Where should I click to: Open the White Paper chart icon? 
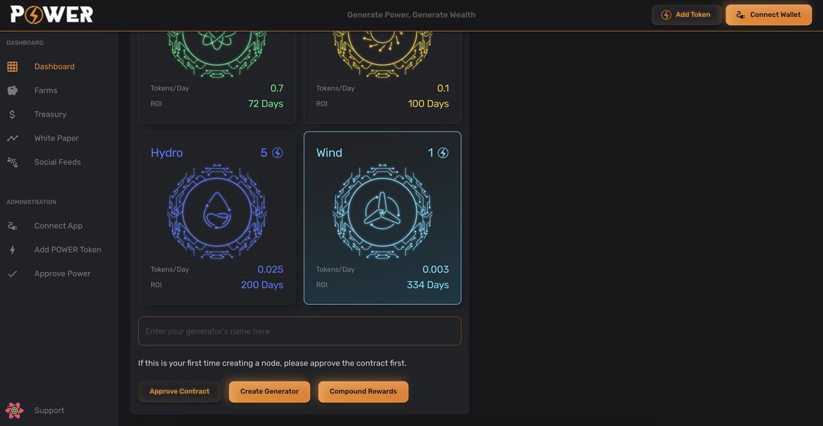pyautogui.click(x=12, y=137)
